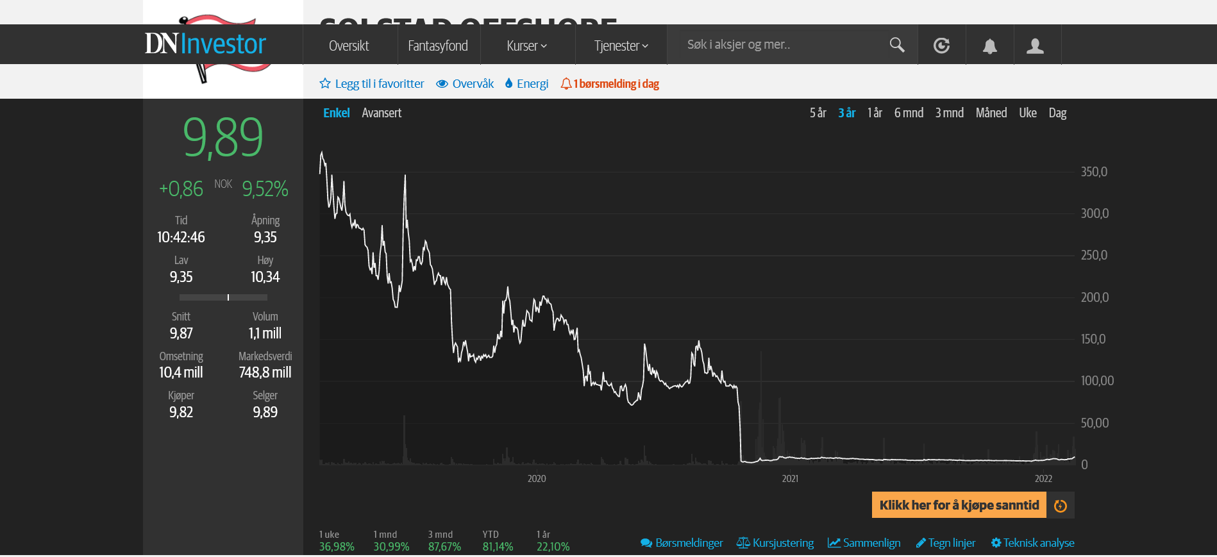Expand the Kurser dropdown menu
Image resolution: width=1217 pixels, height=557 pixels.
pos(527,46)
